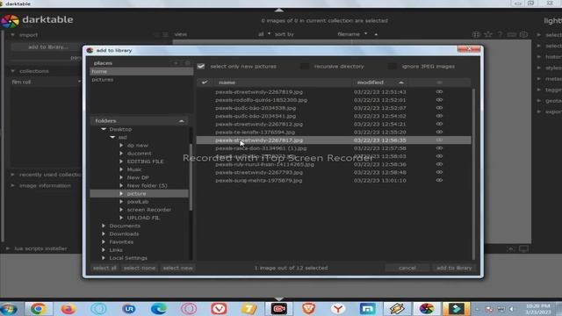
Task: Open the film roll dropdown in collections
Action: tap(46, 82)
